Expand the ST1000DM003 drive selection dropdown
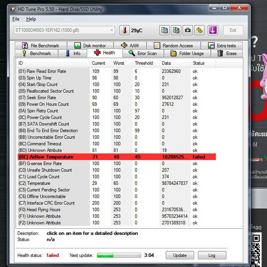Viewport: 267px width, 267px height. [x=64, y=30]
